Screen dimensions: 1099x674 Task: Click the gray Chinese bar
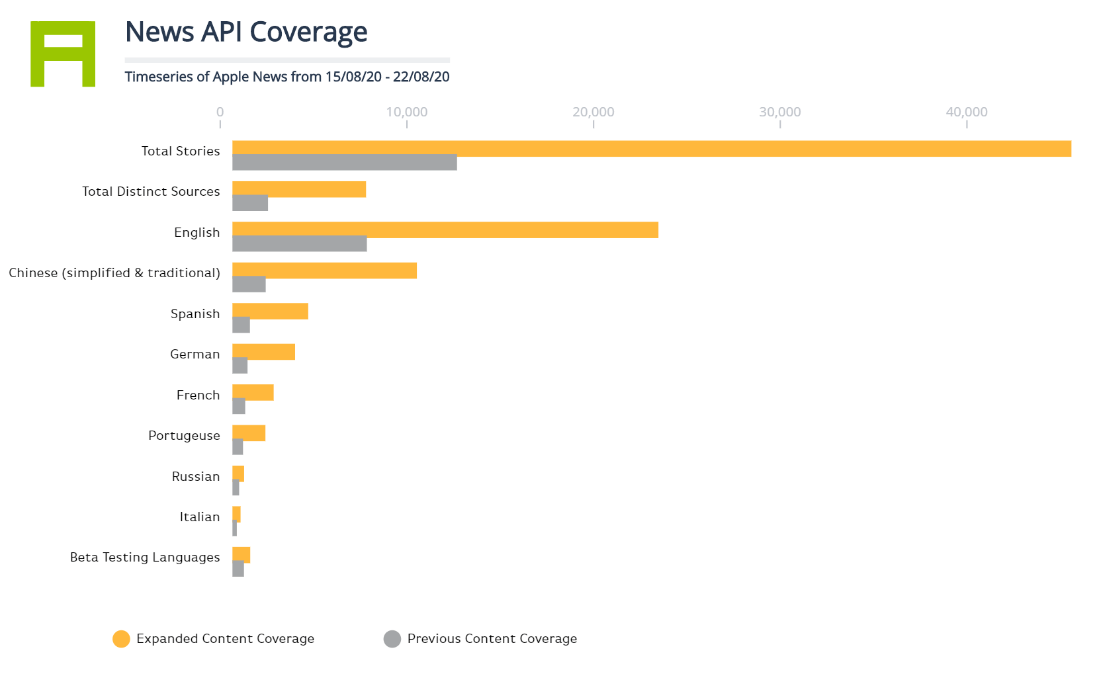[249, 284]
